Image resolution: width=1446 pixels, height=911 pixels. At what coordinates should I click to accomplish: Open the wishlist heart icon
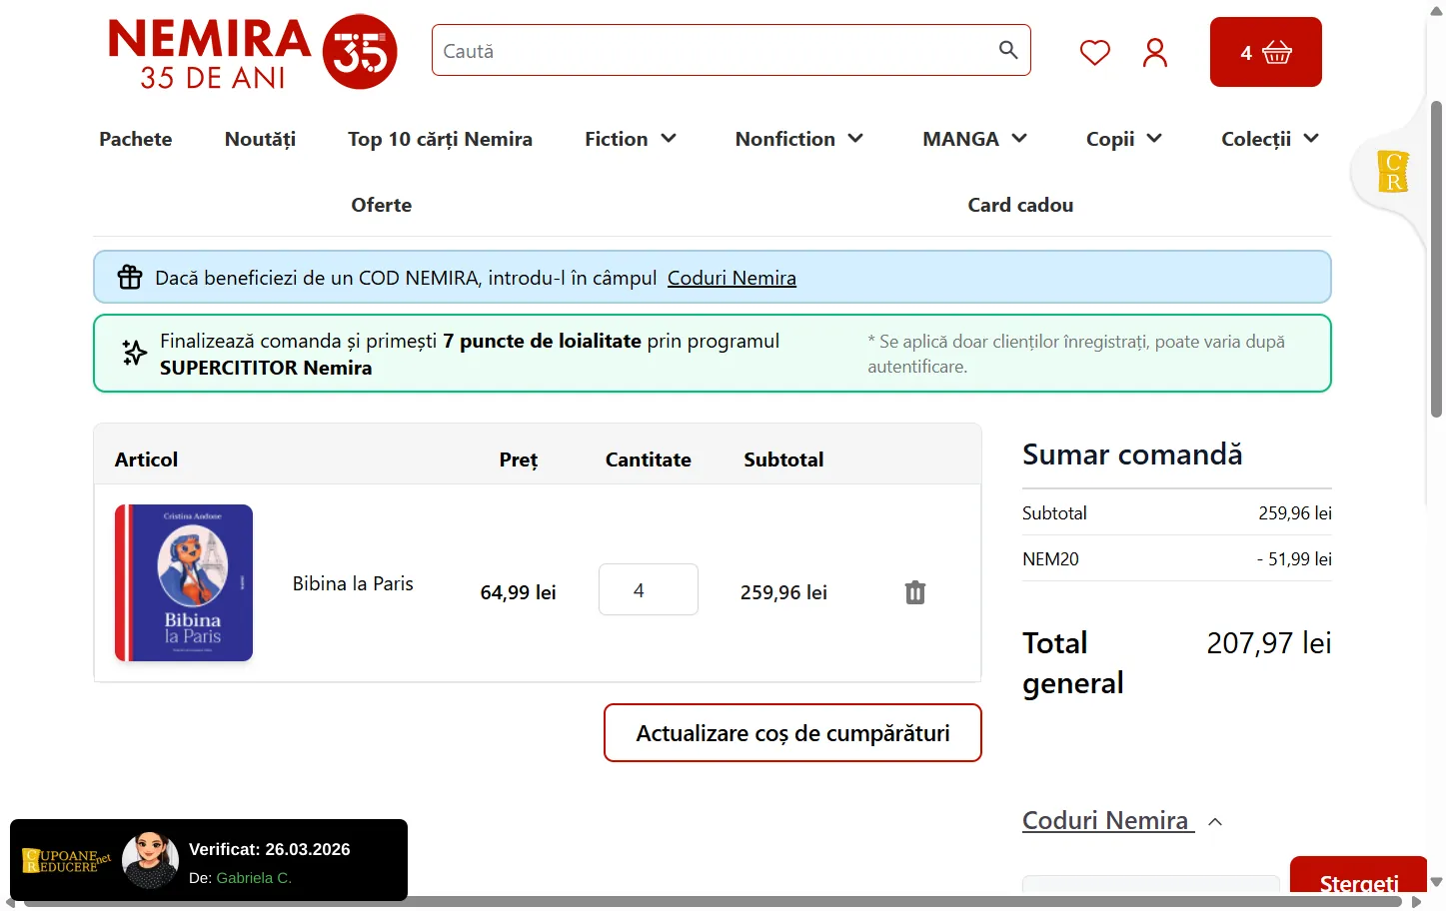pos(1094,52)
